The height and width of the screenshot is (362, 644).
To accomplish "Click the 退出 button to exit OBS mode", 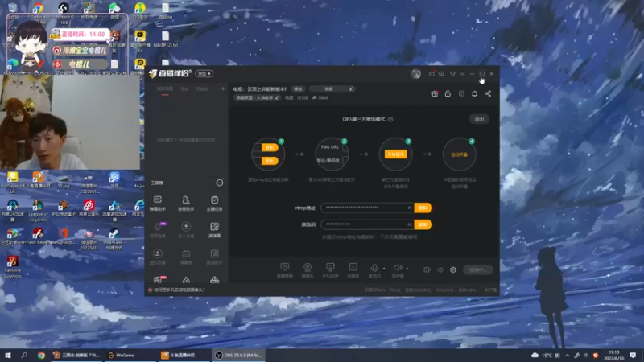I will tap(479, 119).
